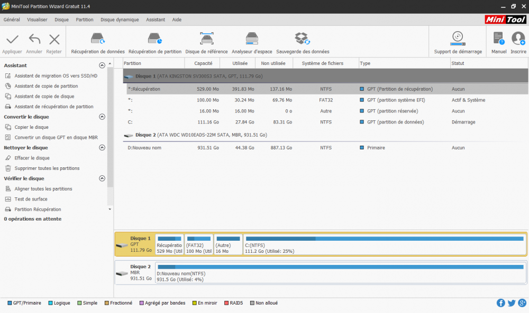
Task: Click Assistant de migration OS vers SSD/HD
Action: click(x=56, y=75)
